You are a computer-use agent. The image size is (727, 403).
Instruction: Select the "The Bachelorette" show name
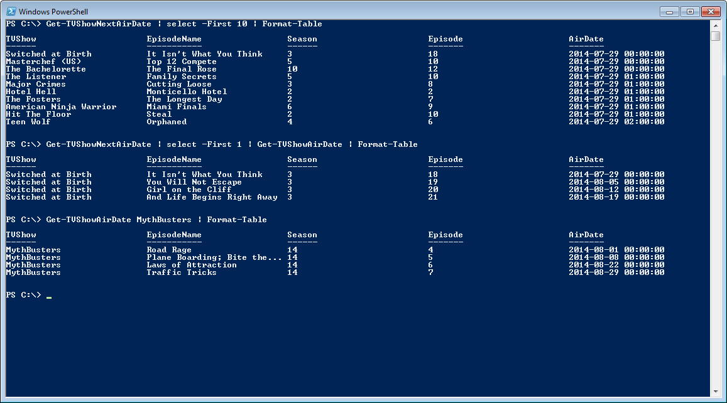pos(46,69)
